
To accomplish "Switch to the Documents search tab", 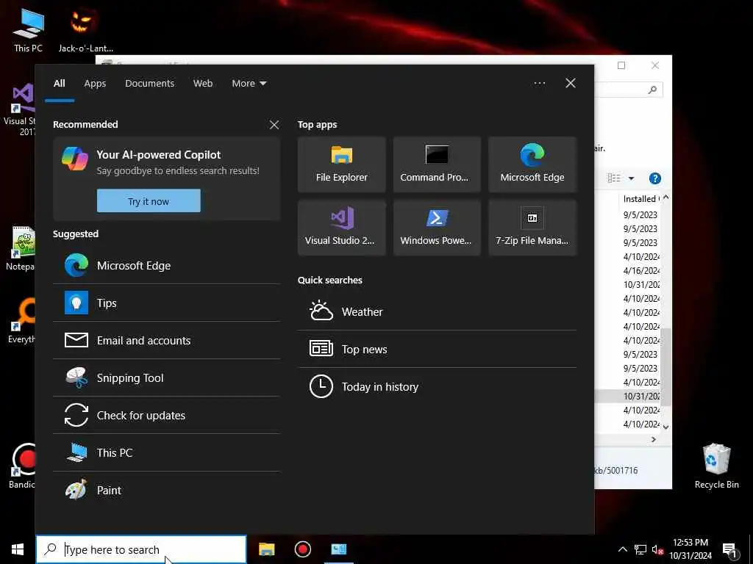I will tap(149, 84).
